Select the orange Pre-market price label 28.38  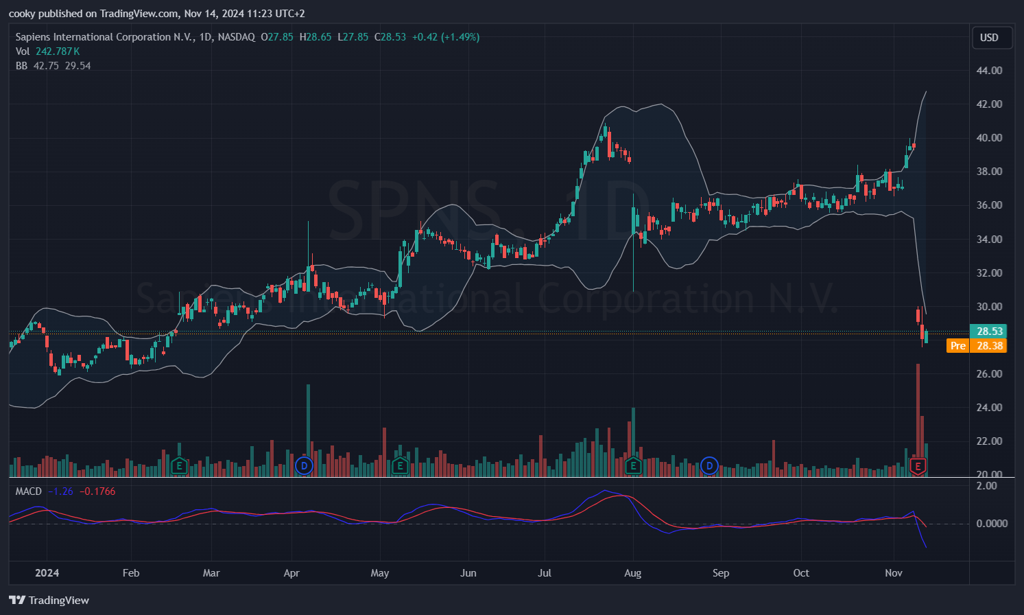977,346
